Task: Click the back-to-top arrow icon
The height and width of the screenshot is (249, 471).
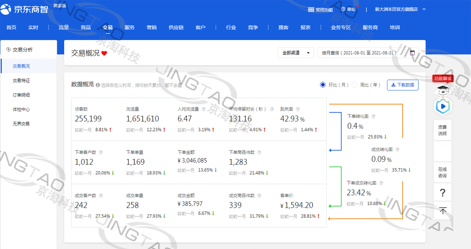Action: pyautogui.click(x=443, y=211)
